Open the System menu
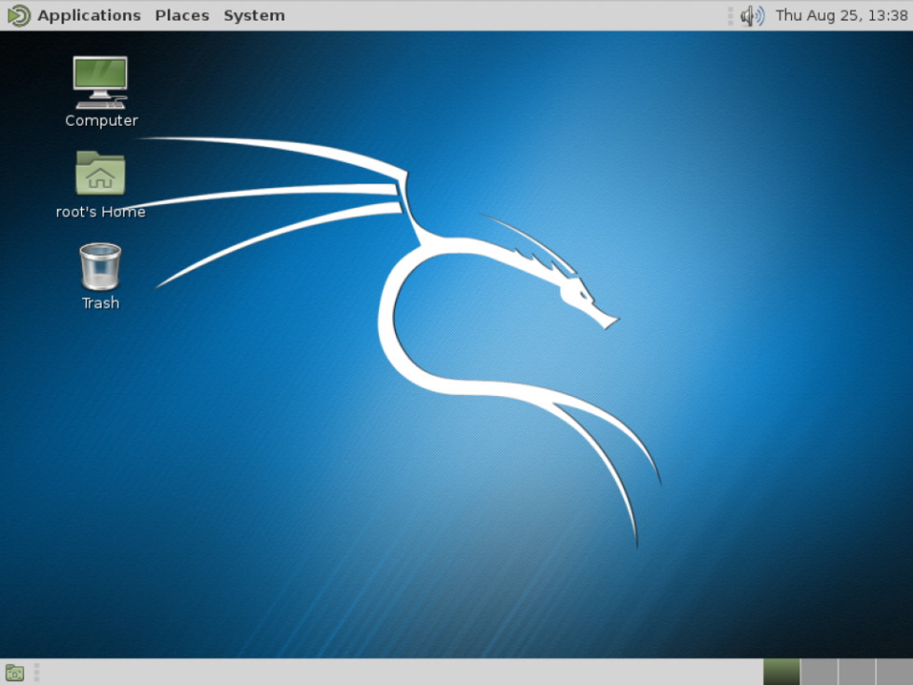The image size is (913, 685). tap(253, 15)
